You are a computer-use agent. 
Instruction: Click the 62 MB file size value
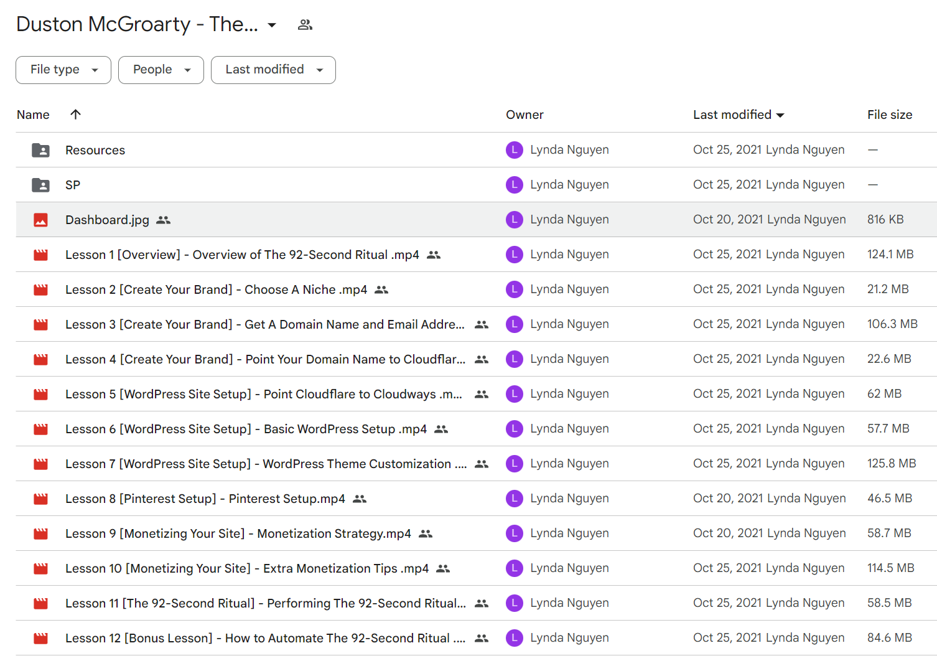(x=884, y=394)
